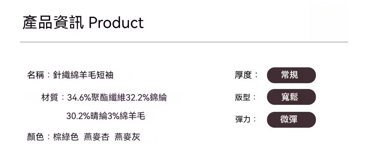The image size is (367, 160).
Task: Select the 針織綿羊毛短袖 product name text
Action: tap(83, 75)
